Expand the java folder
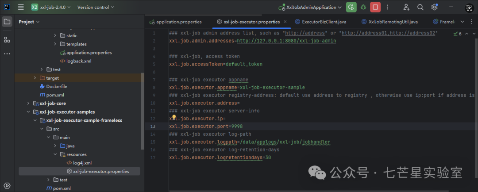 tap(55, 146)
